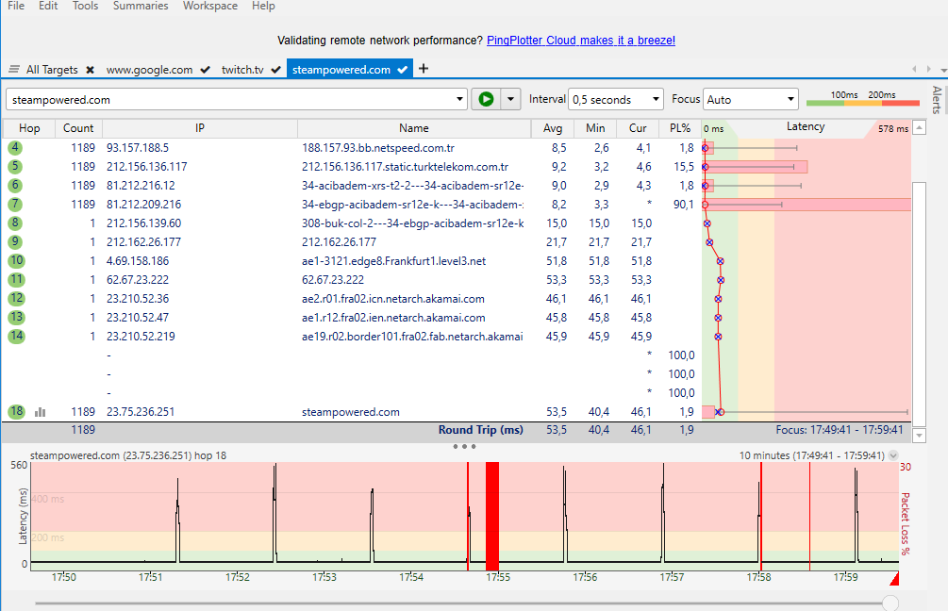Click the checkmark on twitch.tv tab
Screen dimensions: 948x611
pyautogui.click(x=274, y=70)
